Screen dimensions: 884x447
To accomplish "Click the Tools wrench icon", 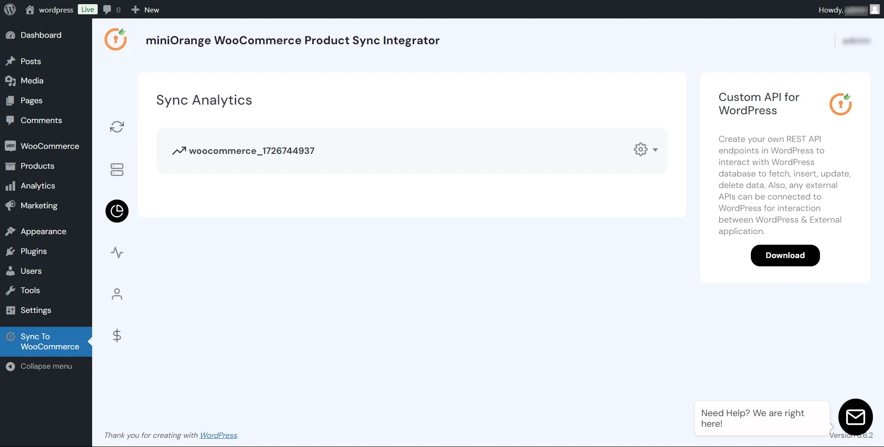I will click(10, 290).
